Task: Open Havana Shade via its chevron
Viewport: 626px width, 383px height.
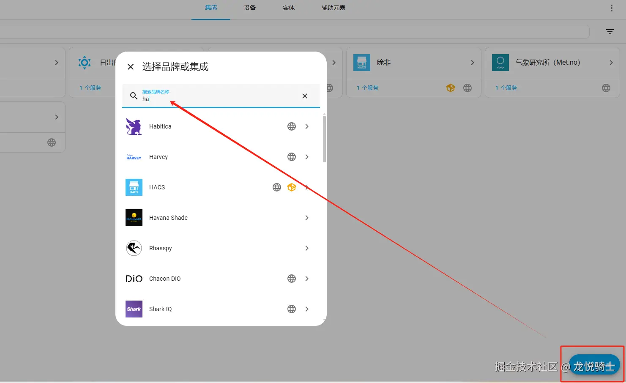Action: pyautogui.click(x=307, y=218)
